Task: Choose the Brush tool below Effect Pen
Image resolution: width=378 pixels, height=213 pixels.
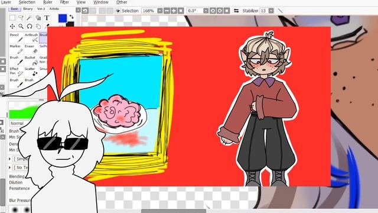Action: (17, 83)
